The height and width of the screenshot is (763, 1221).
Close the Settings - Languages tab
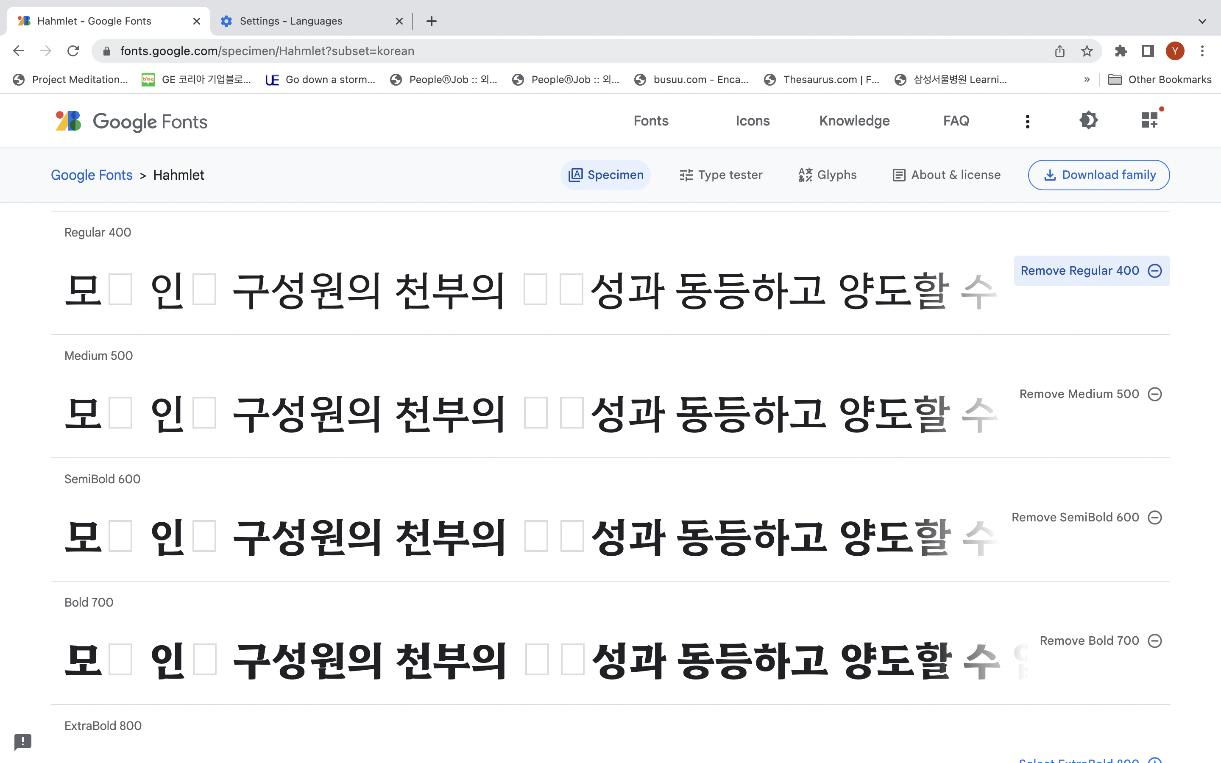(399, 21)
